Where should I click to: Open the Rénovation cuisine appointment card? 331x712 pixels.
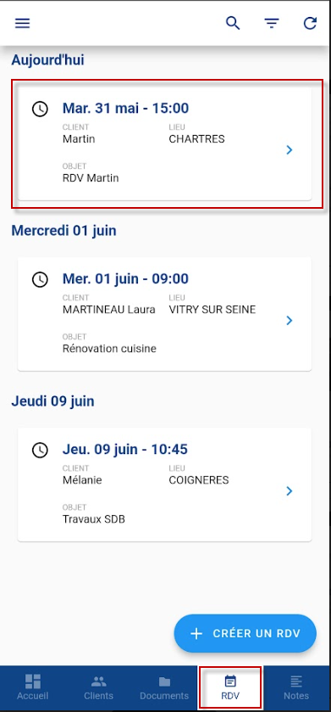pos(164,314)
